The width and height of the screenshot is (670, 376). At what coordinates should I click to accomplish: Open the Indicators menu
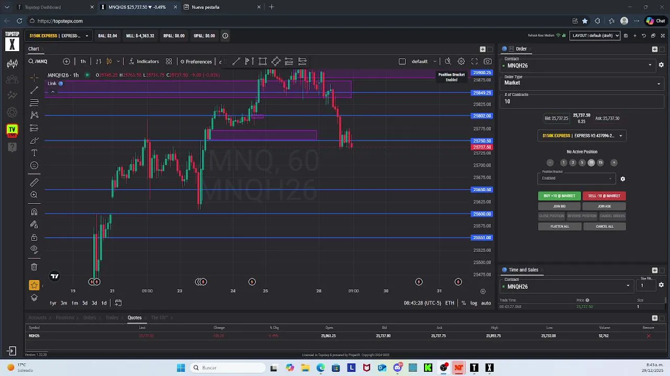pos(143,61)
